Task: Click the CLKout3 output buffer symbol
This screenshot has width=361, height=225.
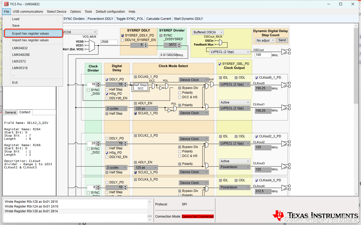Action: coord(286,166)
